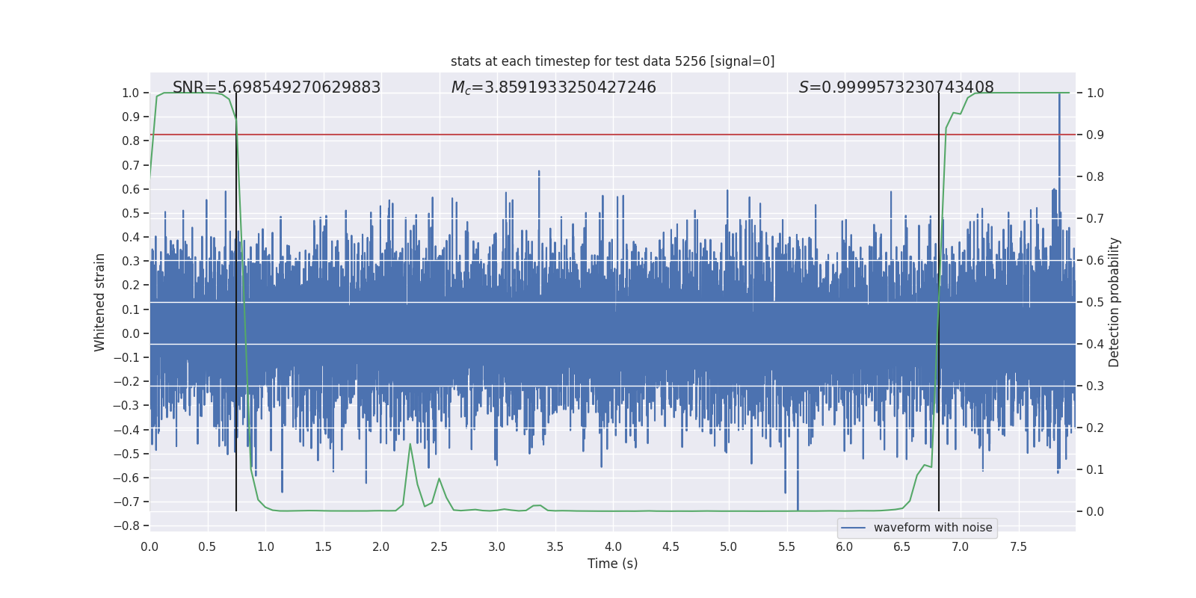1196x598 pixels.
Task: Click the 'Time (s)' x-axis label
Action: click(612, 564)
